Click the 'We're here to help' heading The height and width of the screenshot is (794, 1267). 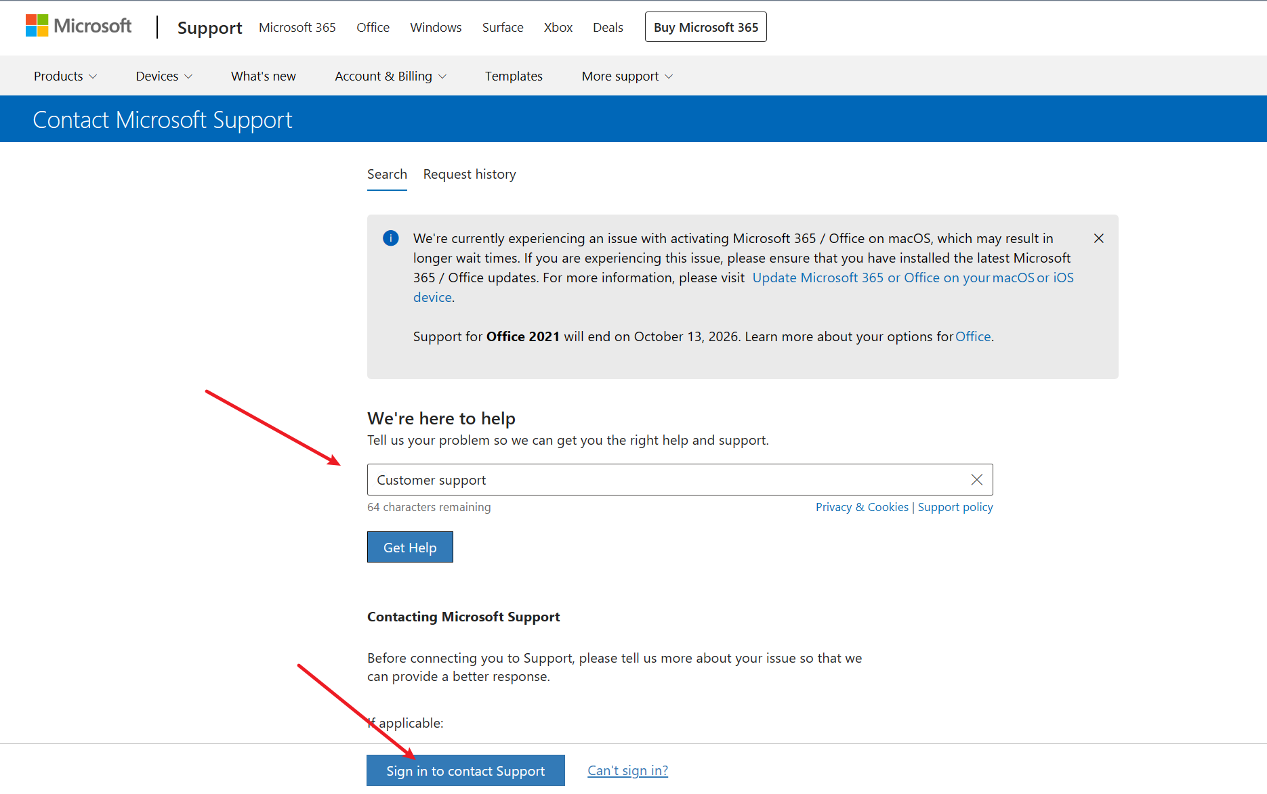click(441, 418)
